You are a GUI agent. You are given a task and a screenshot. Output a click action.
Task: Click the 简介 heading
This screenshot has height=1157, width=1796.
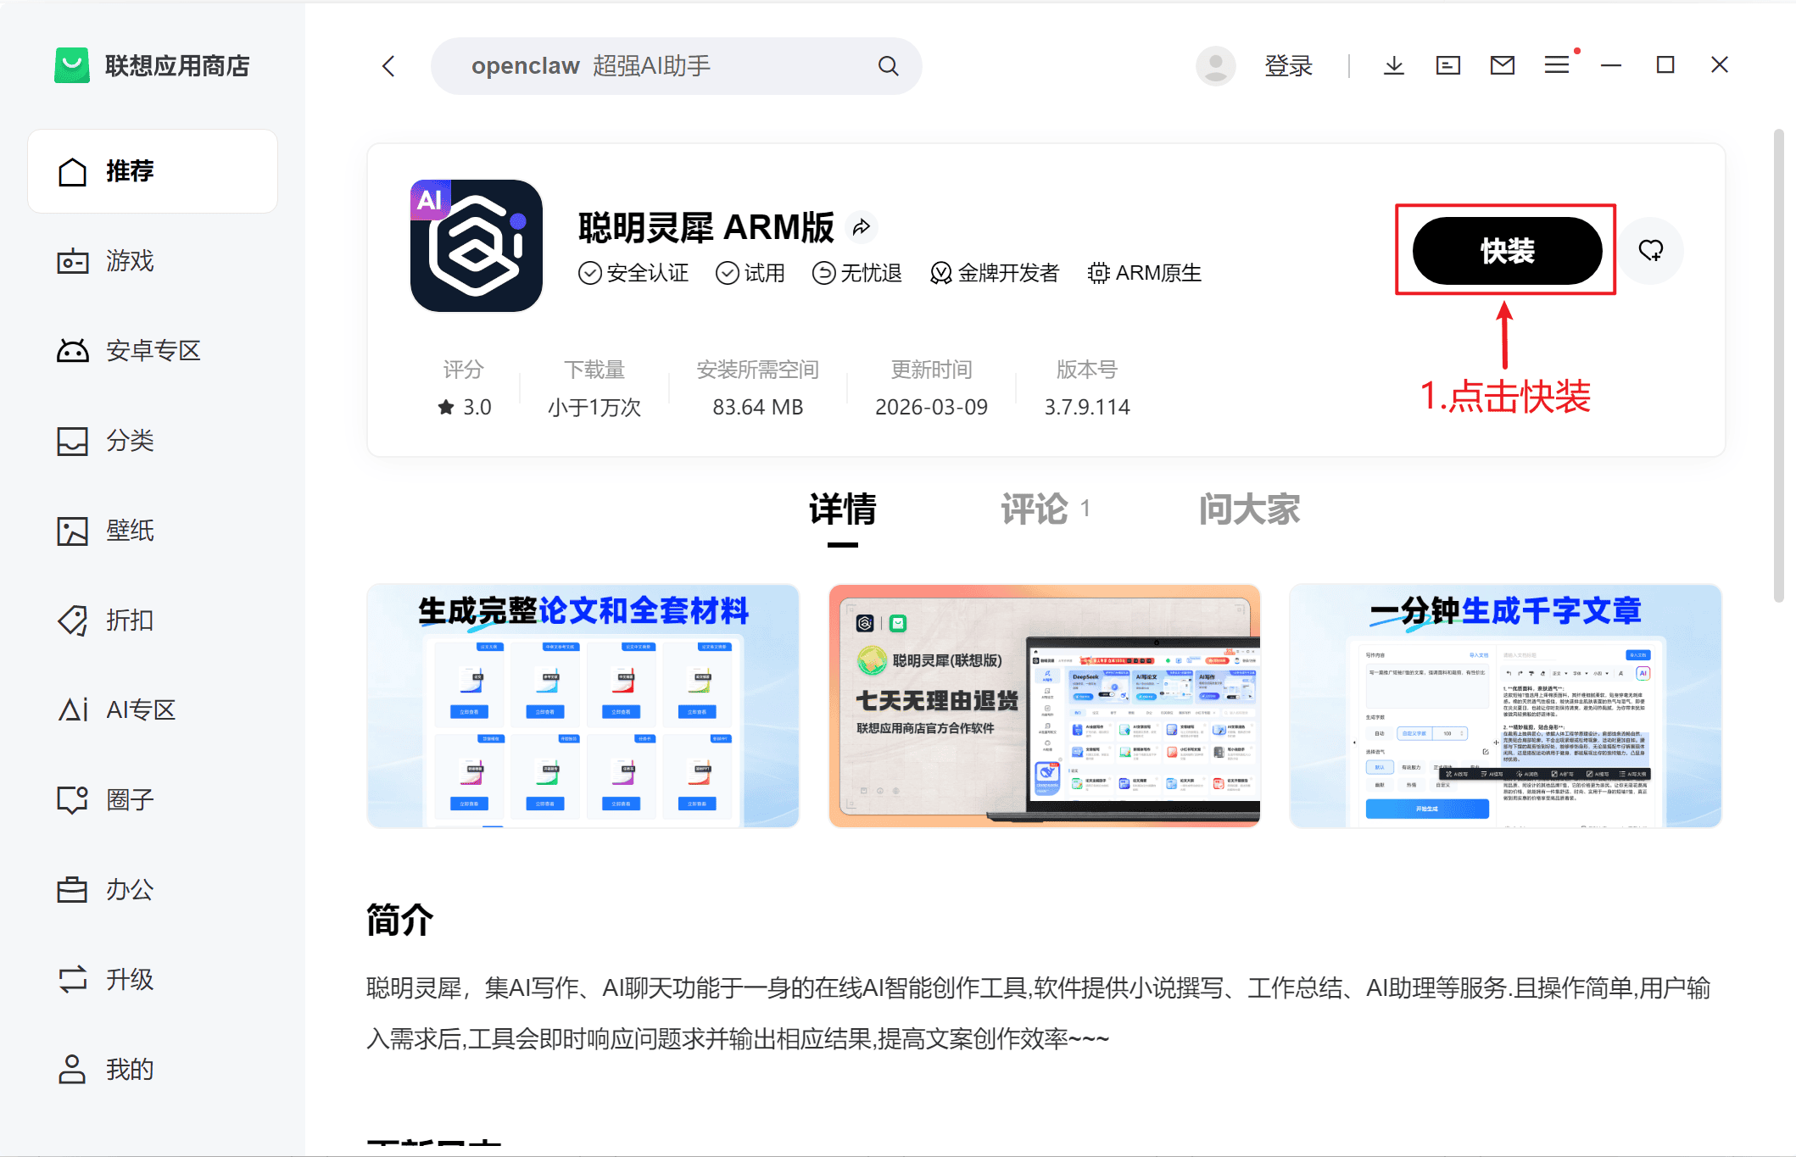pyautogui.click(x=399, y=920)
